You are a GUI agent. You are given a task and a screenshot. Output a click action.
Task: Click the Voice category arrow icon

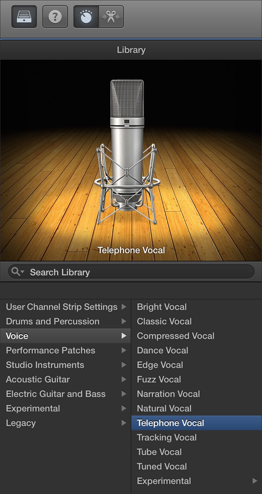[x=124, y=336]
